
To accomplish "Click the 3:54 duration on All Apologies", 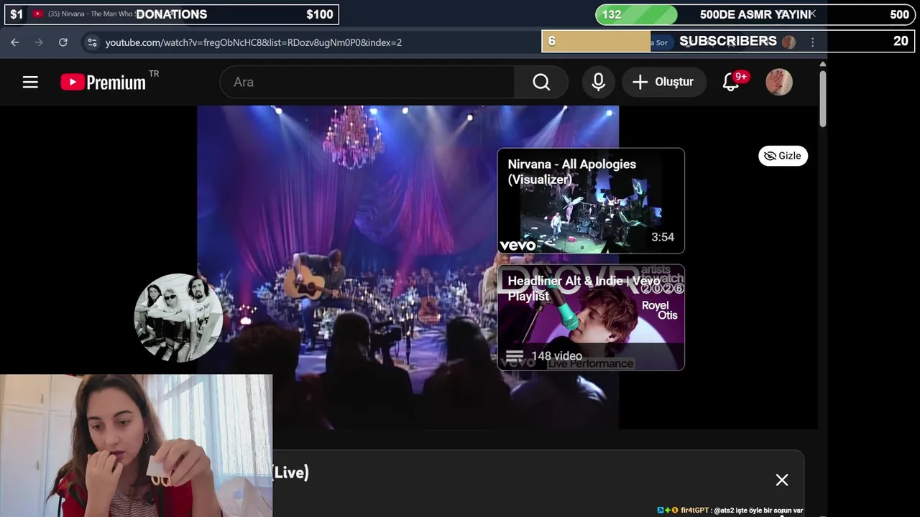I will tap(663, 238).
